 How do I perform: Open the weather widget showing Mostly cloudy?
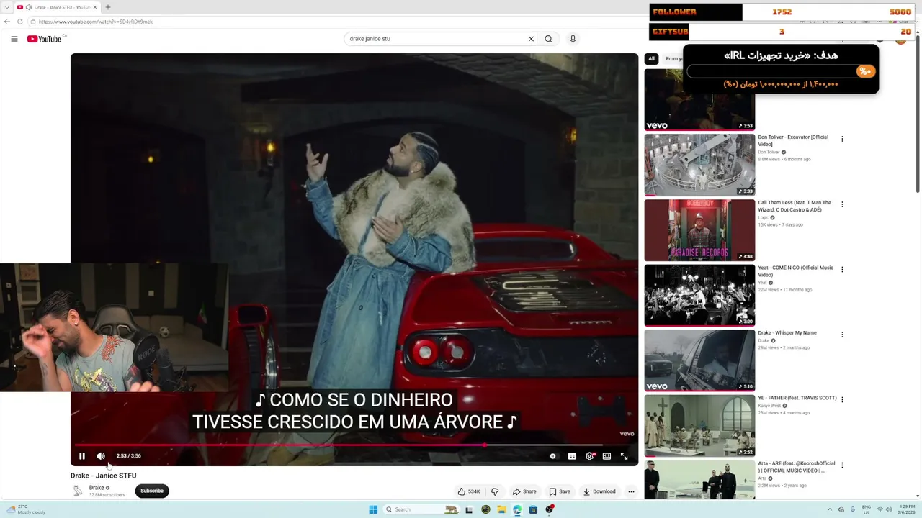[26, 509]
